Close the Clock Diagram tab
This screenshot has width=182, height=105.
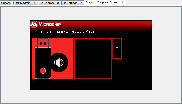point(35,3)
